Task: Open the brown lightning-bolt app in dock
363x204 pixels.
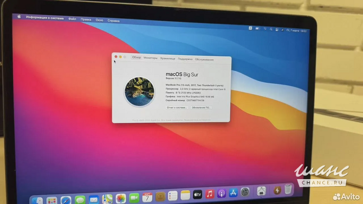Action: coord(277,190)
